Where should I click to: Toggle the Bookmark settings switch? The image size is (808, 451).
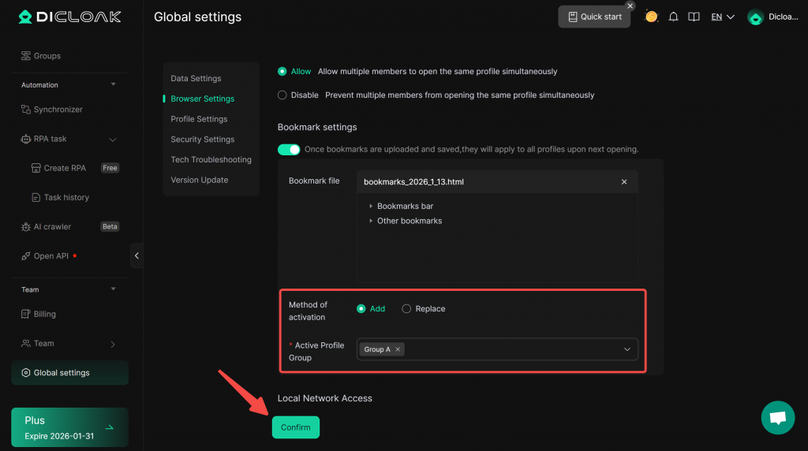tap(289, 149)
